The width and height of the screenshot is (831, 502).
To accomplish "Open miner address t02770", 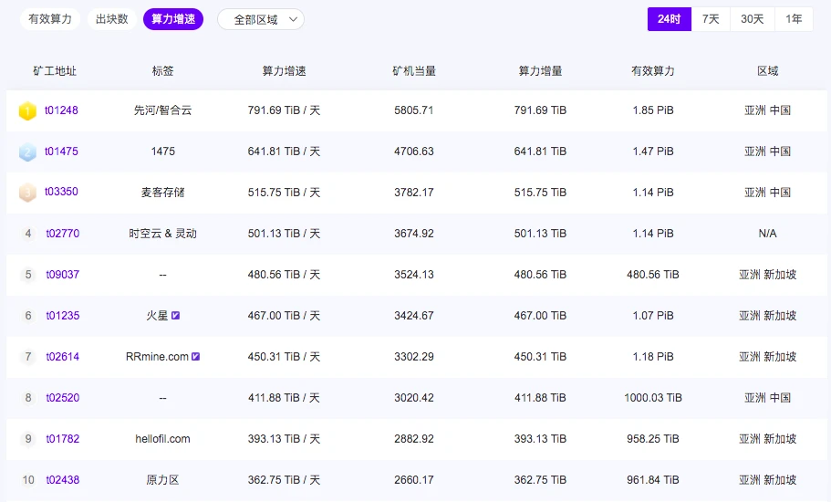I will pyautogui.click(x=63, y=234).
